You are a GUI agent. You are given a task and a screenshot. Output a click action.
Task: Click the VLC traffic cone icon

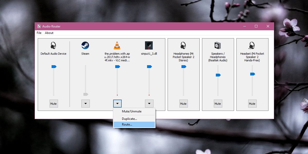pos(117,45)
